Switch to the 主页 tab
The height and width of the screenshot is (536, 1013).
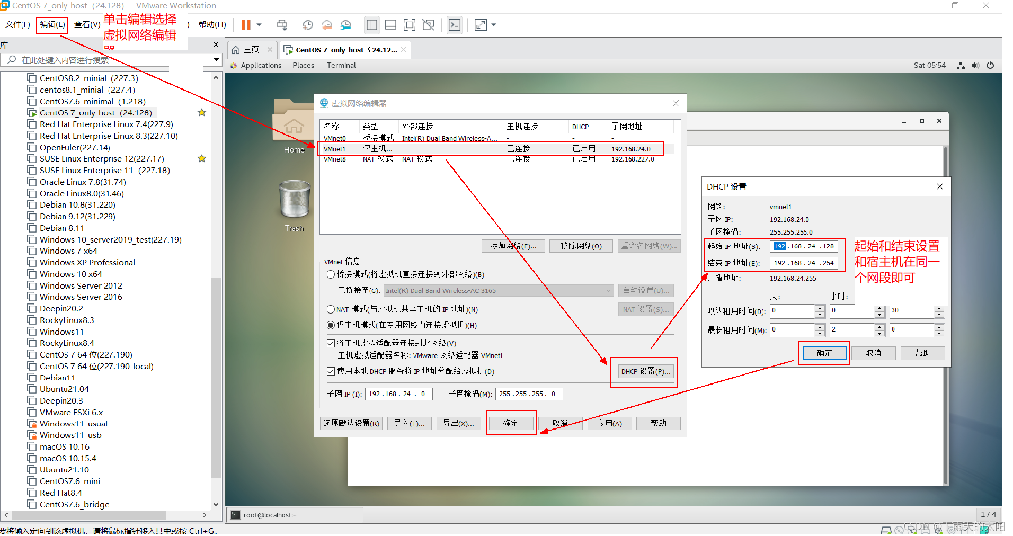click(250, 49)
